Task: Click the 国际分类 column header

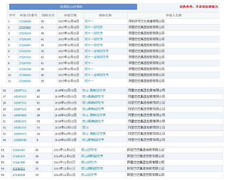Action: (x=48, y=15)
